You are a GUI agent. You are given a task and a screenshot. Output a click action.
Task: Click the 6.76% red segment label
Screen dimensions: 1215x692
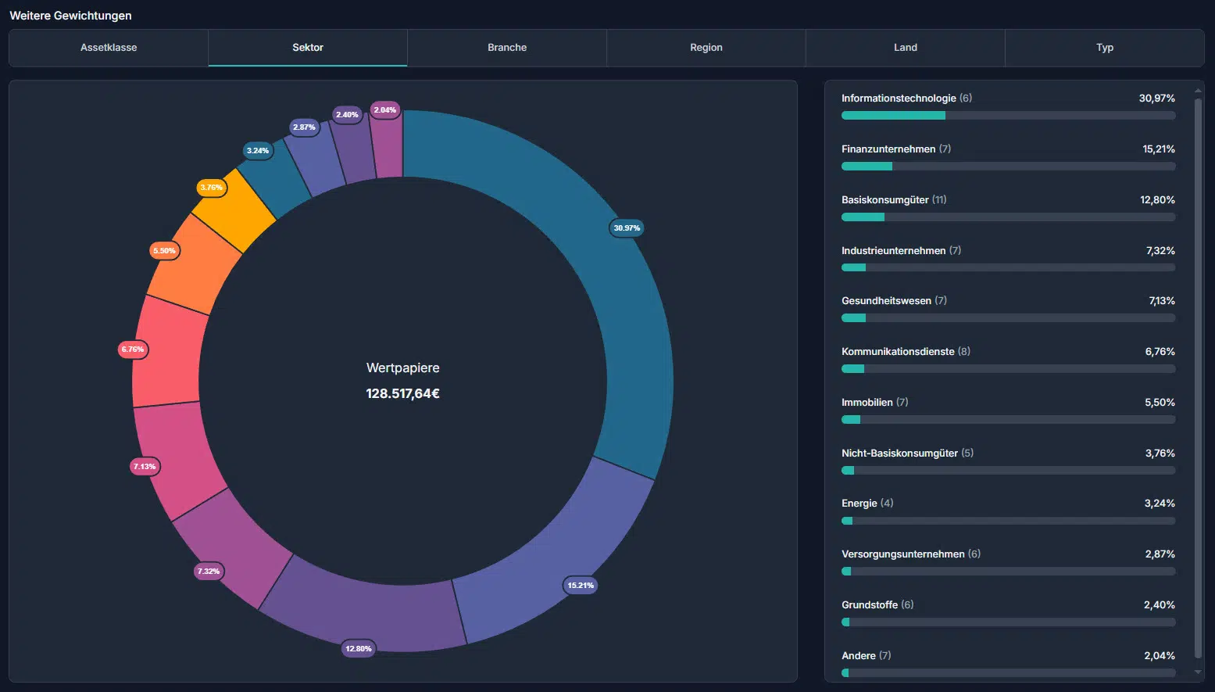133,350
